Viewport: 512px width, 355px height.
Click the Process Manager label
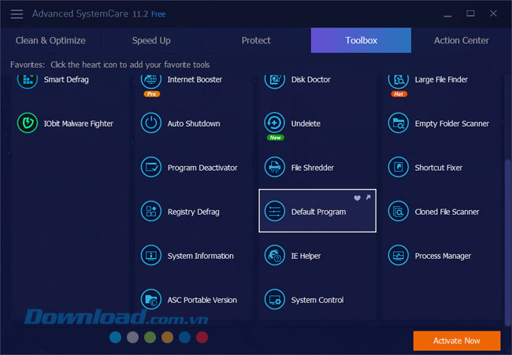click(x=443, y=256)
